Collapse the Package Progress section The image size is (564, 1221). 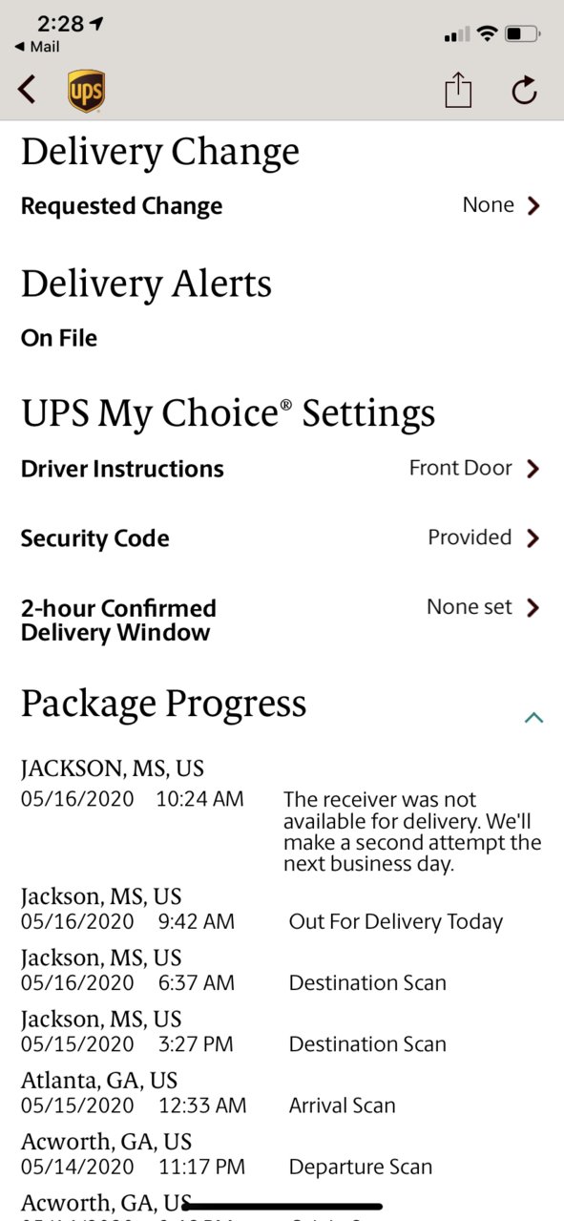click(x=533, y=717)
